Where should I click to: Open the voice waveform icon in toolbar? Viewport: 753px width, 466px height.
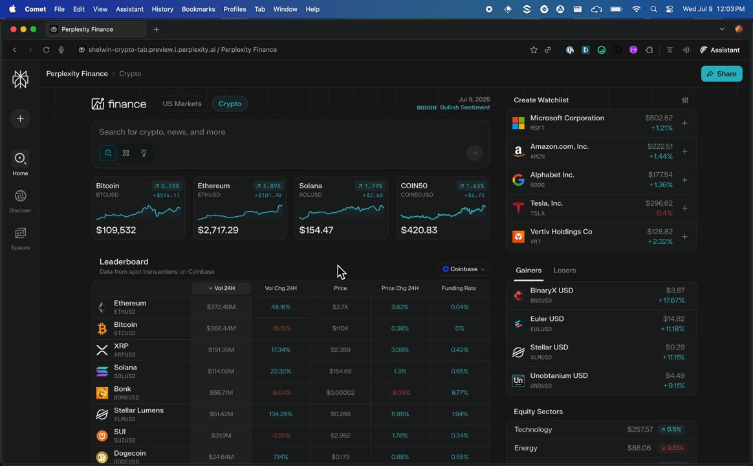click(686, 50)
